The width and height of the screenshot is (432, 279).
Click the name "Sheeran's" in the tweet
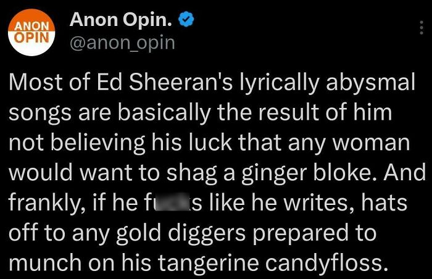coord(181,82)
